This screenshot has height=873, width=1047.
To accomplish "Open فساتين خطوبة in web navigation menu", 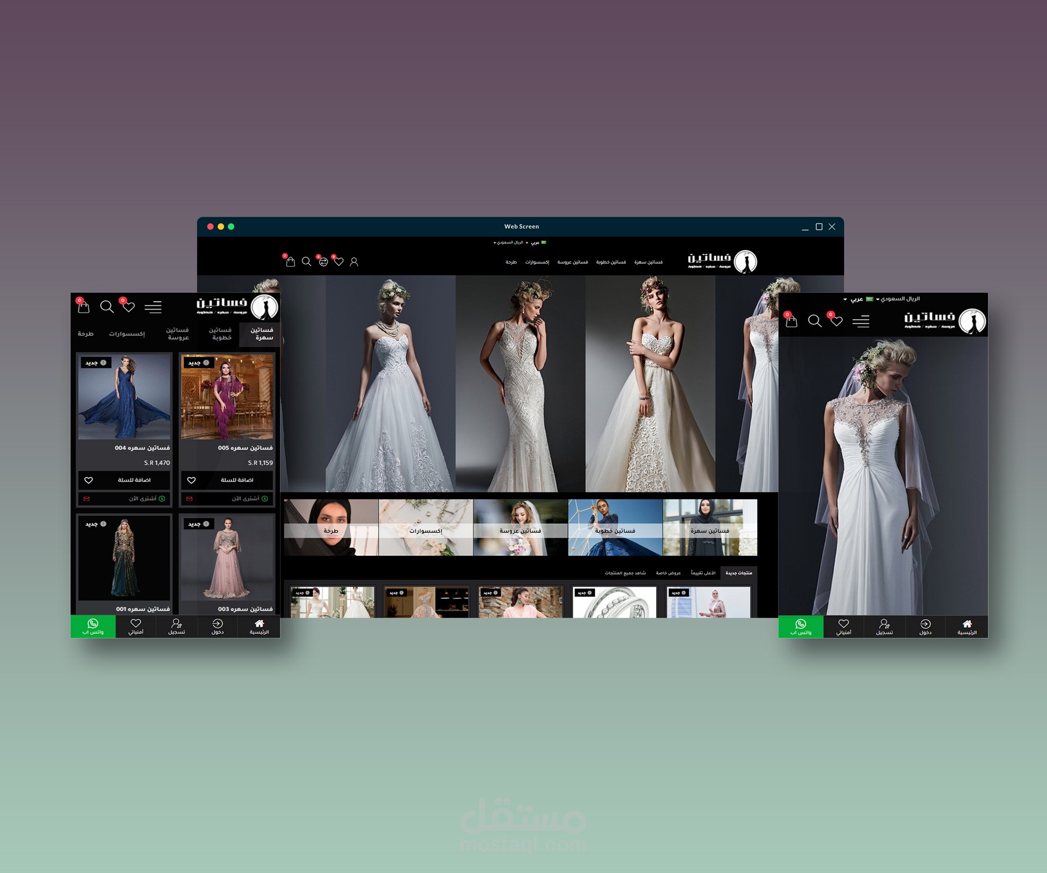I will [x=611, y=262].
